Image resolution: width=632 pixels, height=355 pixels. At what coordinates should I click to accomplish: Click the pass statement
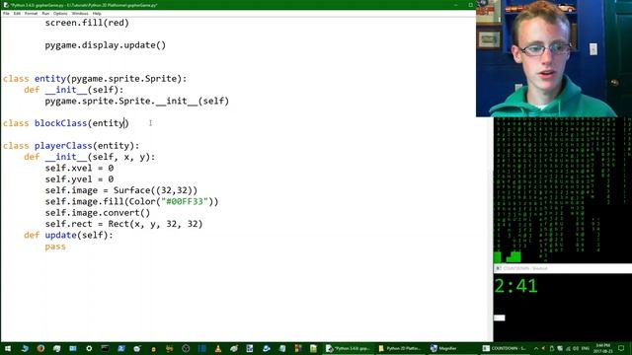coord(55,247)
